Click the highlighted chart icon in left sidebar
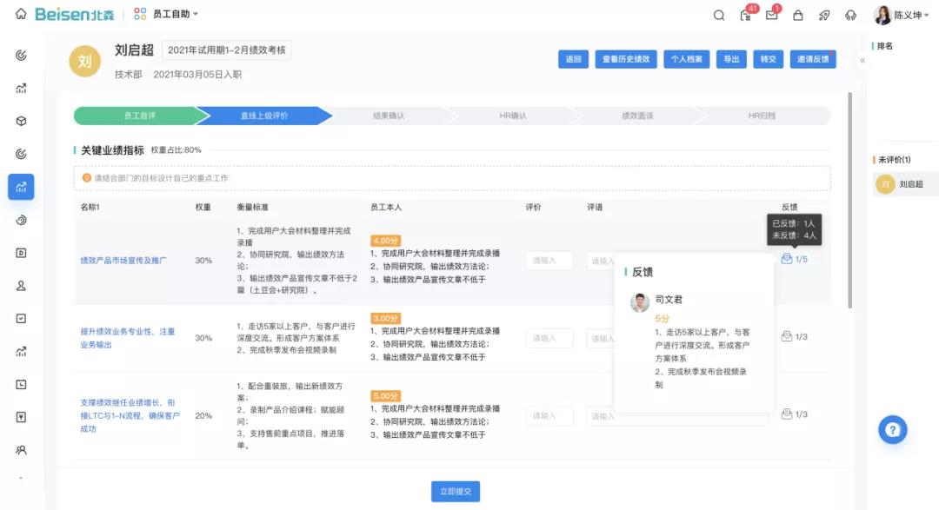Screen dimensions: 939x510 click(x=21, y=186)
